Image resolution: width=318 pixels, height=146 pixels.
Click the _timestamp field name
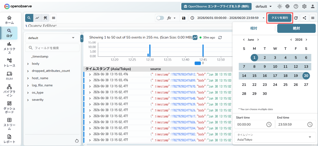tap(40, 57)
